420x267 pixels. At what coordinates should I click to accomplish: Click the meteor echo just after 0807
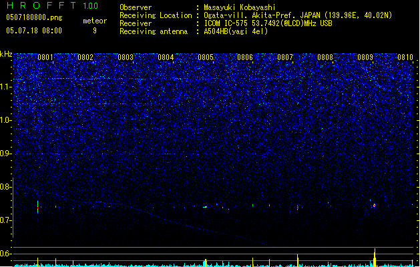coord(298,208)
